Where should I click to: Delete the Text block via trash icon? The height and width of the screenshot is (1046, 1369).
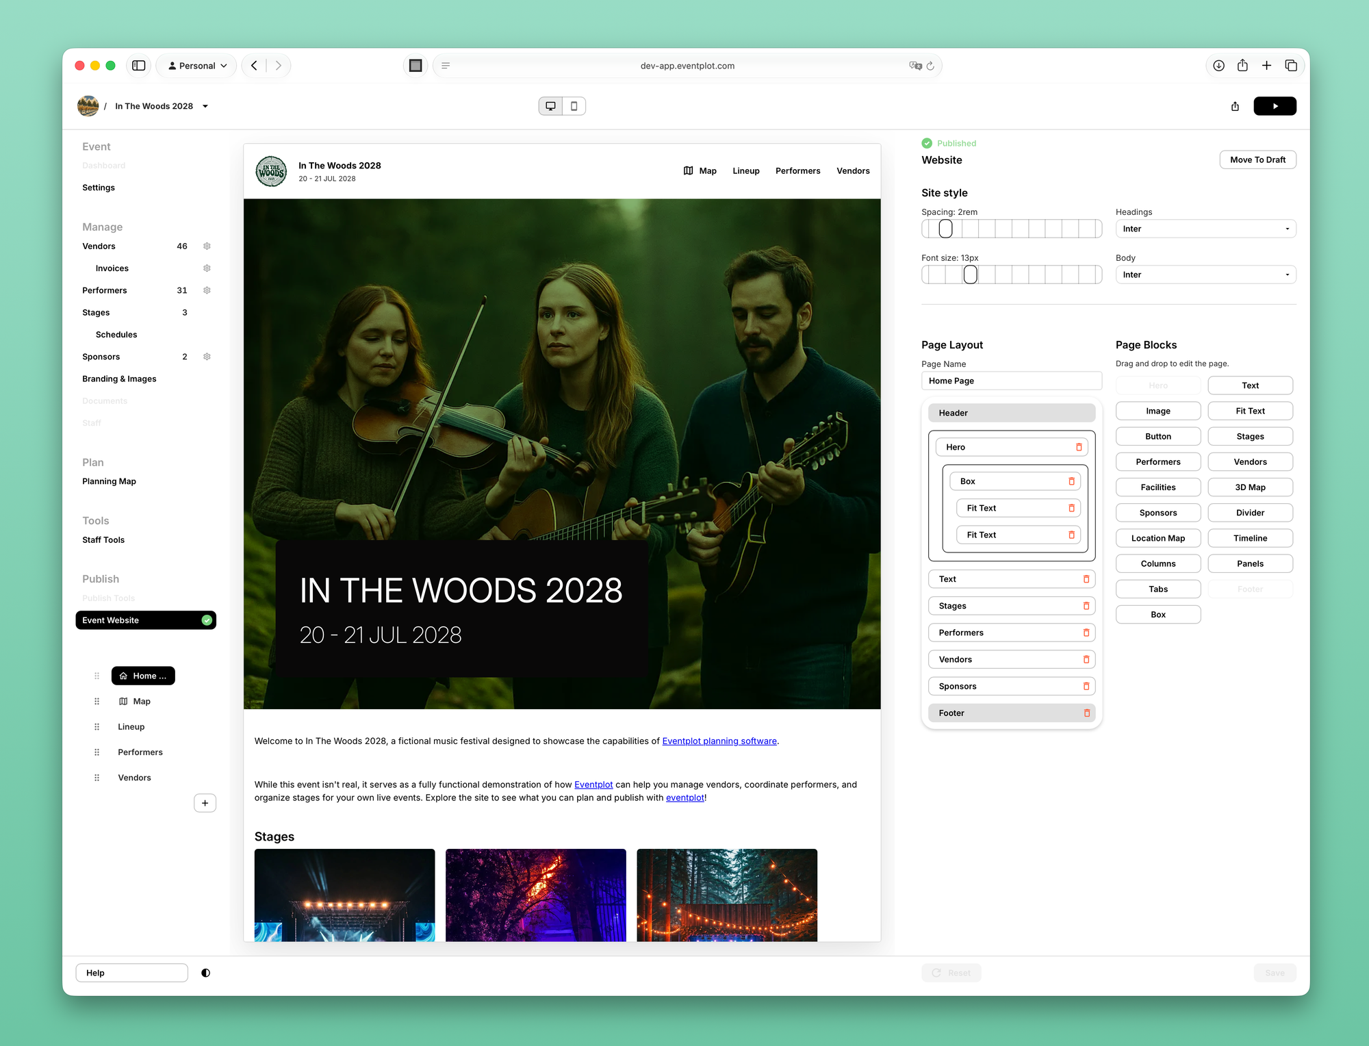coord(1086,579)
